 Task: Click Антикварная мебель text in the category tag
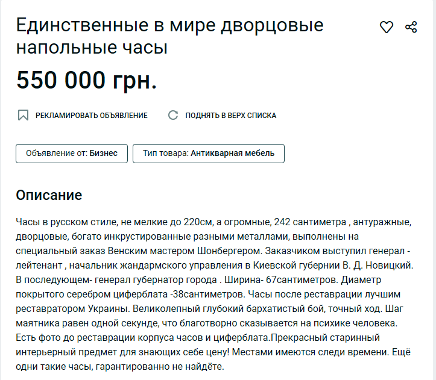[232, 154]
